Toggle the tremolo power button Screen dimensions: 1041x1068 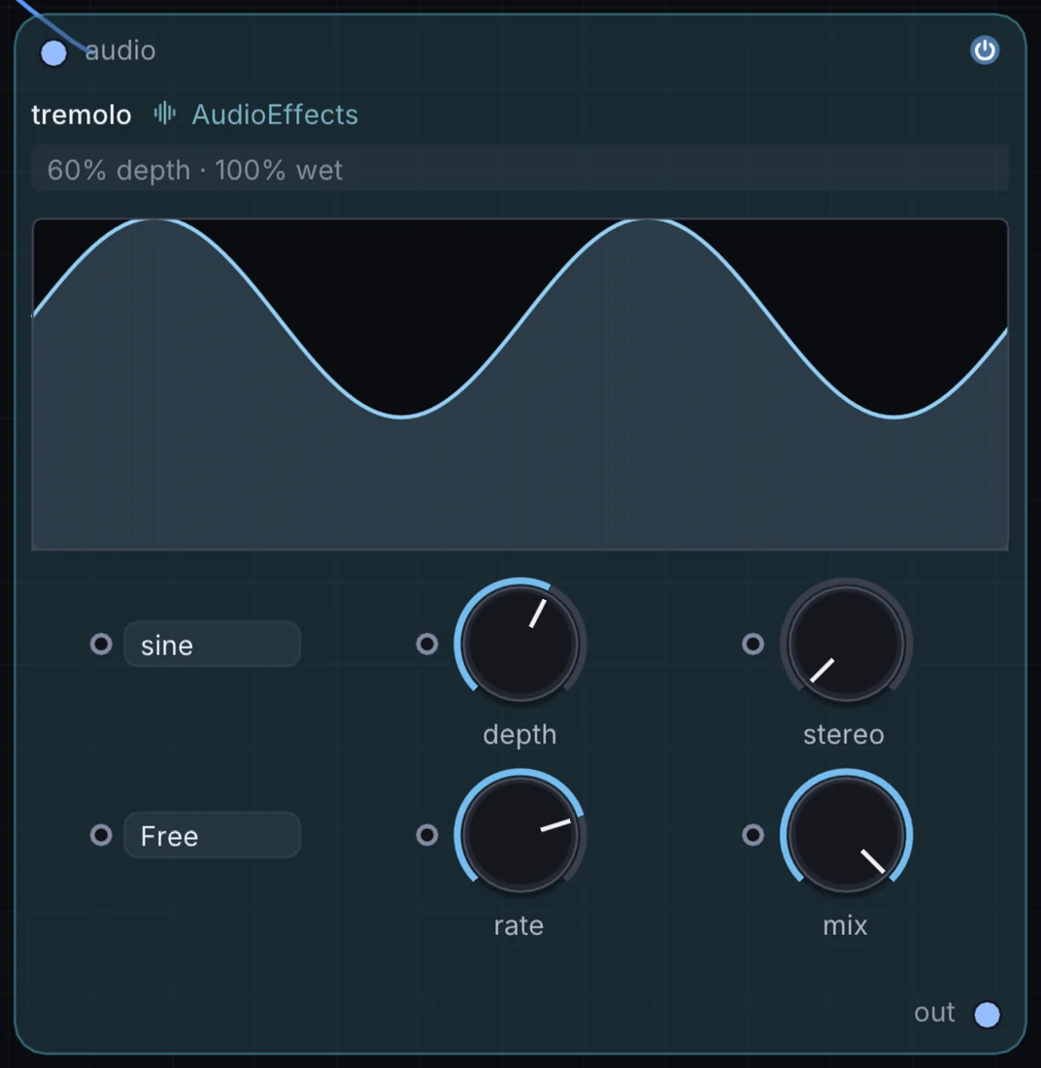(985, 50)
